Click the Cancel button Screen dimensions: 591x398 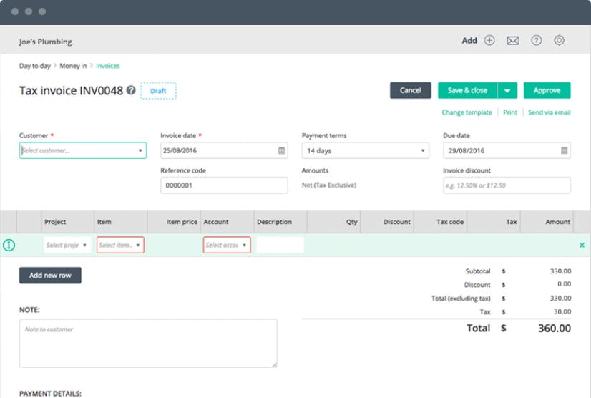(411, 90)
